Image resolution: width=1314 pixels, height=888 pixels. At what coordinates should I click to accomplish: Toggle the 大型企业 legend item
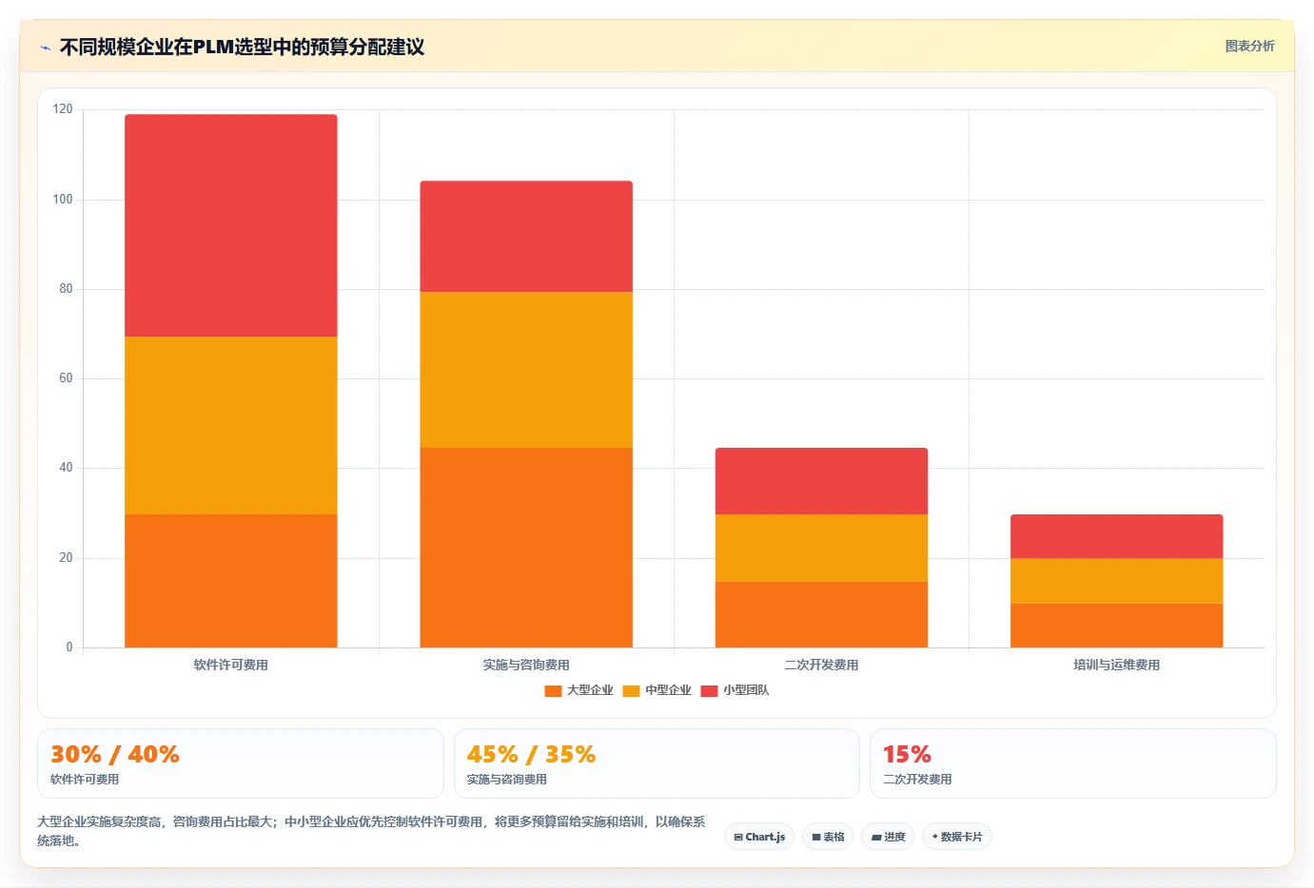tap(579, 690)
